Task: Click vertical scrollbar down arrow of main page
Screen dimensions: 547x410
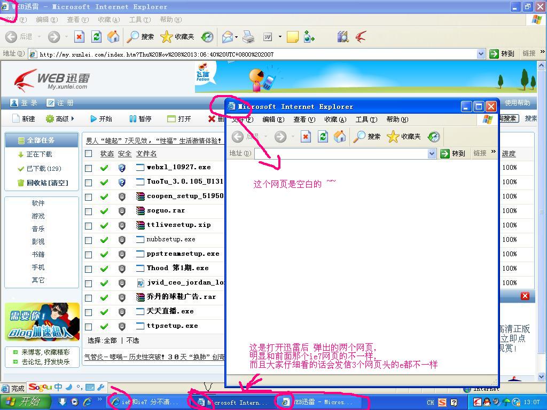Action: click(x=542, y=377)
